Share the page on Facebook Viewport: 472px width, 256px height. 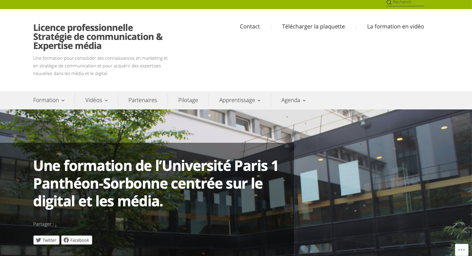pyautogui.click(x=77, y=240)
